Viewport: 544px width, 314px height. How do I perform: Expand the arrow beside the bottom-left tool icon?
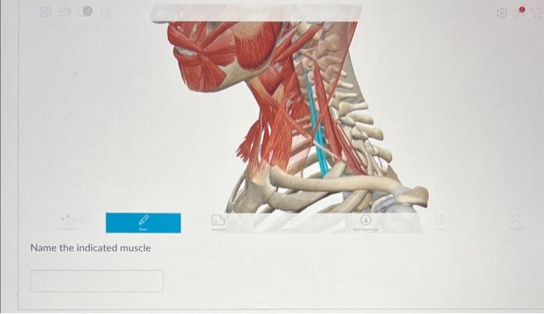(x=82, y=219)
